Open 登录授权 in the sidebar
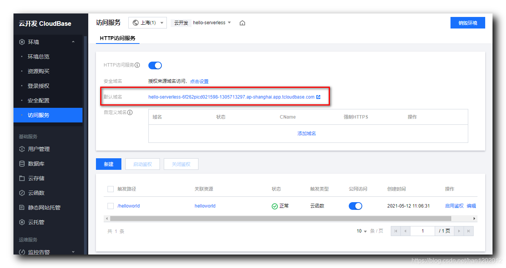This screenshot has height=268, width=506. tap(39, 86)
